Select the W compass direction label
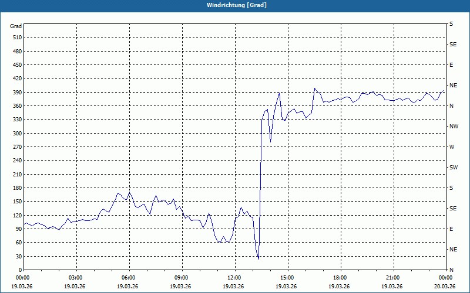 tap(452, 146)
